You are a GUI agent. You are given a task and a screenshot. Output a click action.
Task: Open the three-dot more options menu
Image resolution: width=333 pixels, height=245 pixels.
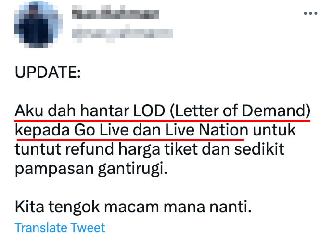[x=310, y=13]
